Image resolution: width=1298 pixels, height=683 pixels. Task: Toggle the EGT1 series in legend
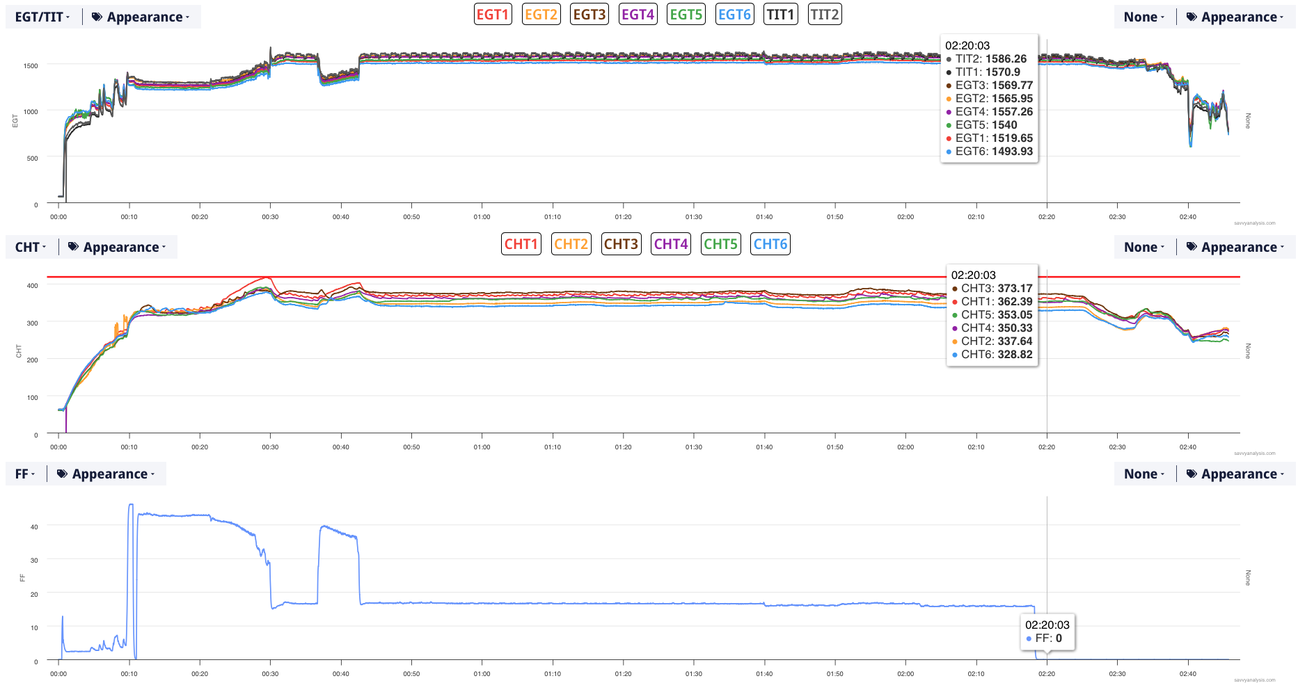(x=493, y=15)
